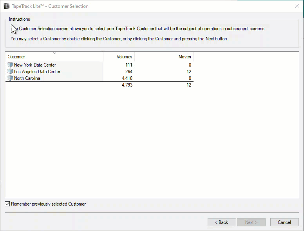Click the New York moves value 0
The image size is (304, 231).
click(x=190, y=65)
